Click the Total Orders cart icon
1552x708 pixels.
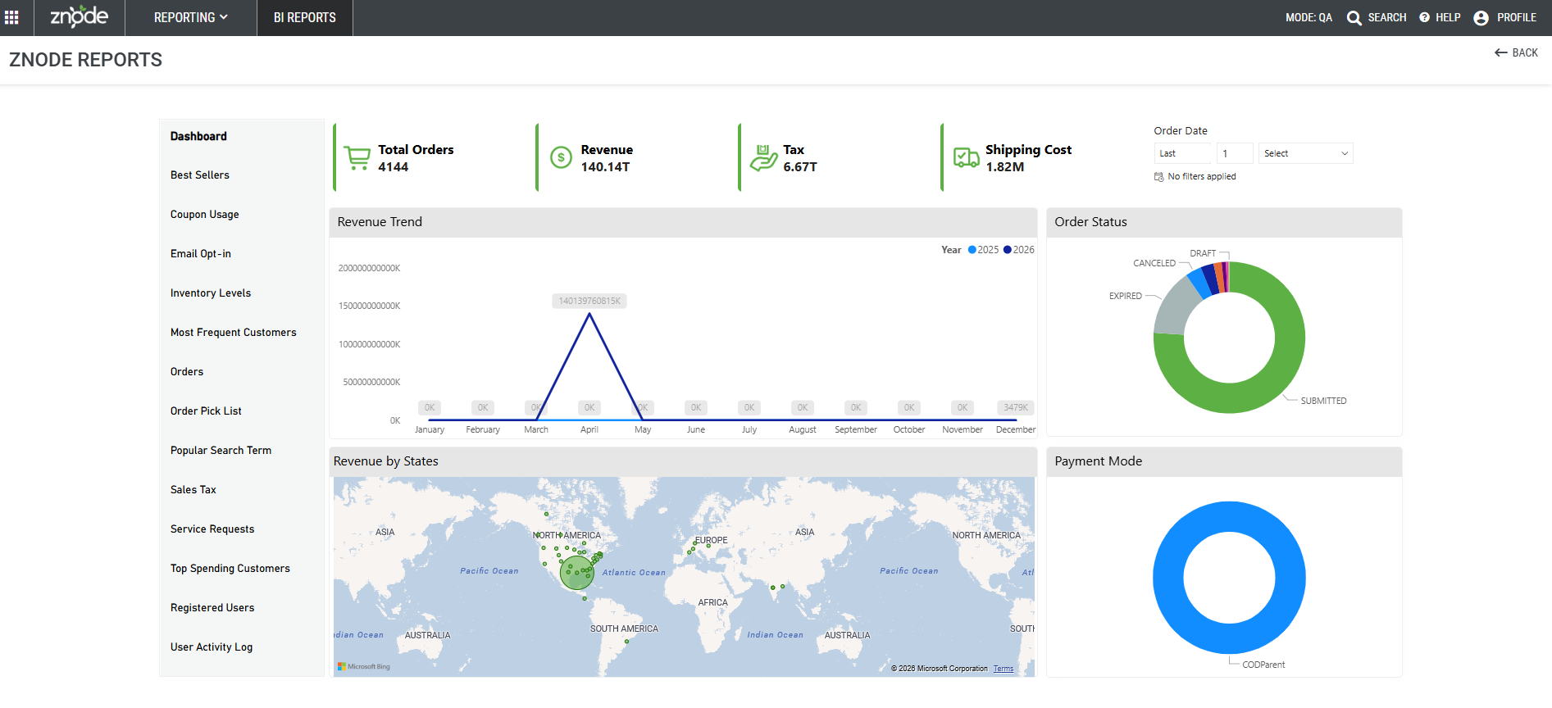coord(357,157)
